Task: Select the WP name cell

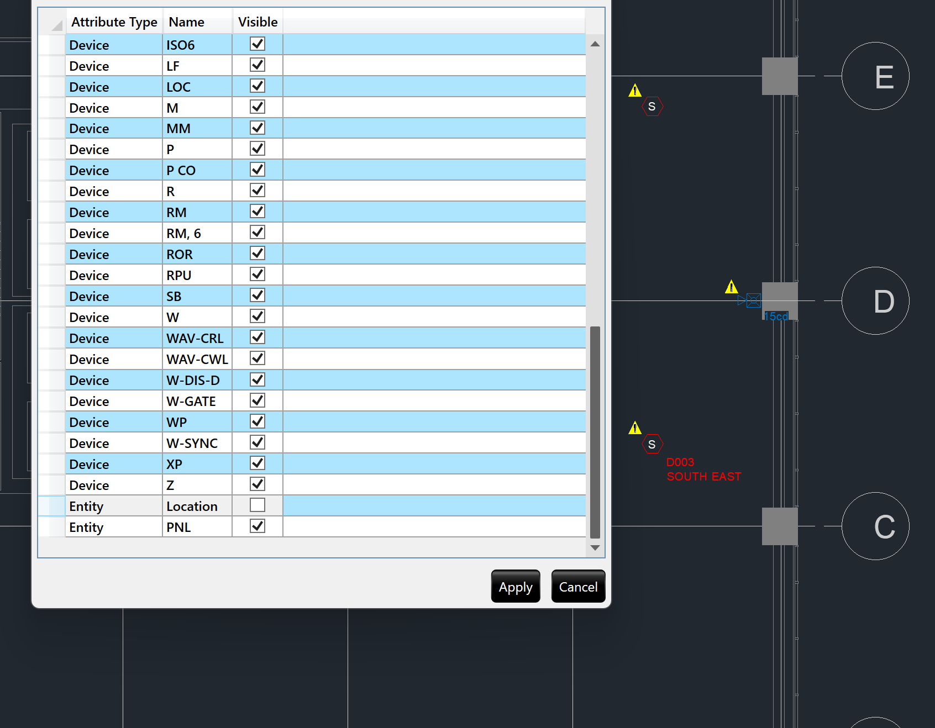Action: (197, 422)
